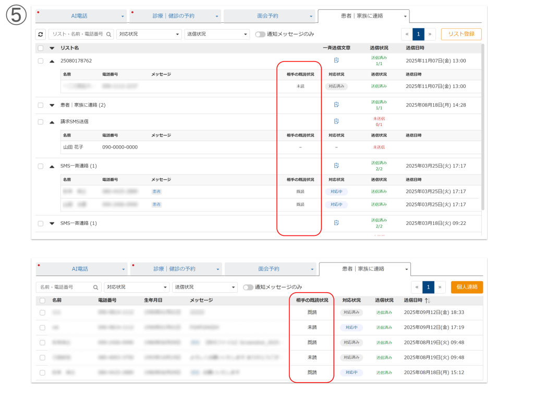Go to previous page beside the リスト登録 button
The image size is (534, 400).
[x=406, y=34]
